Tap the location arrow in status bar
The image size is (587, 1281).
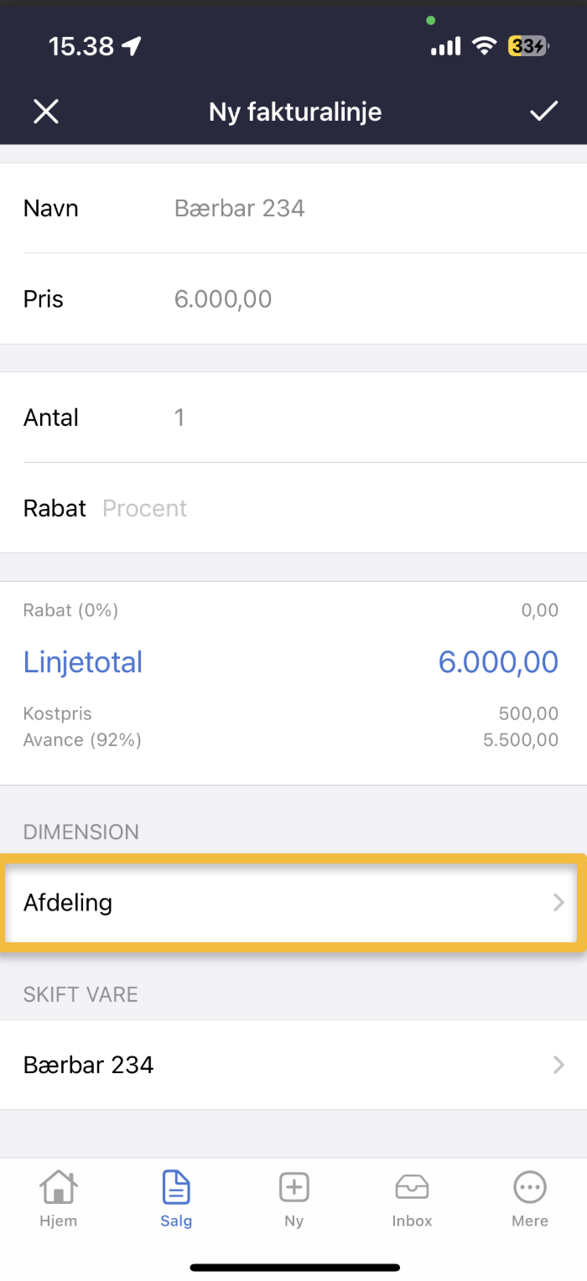click(132, 46)
